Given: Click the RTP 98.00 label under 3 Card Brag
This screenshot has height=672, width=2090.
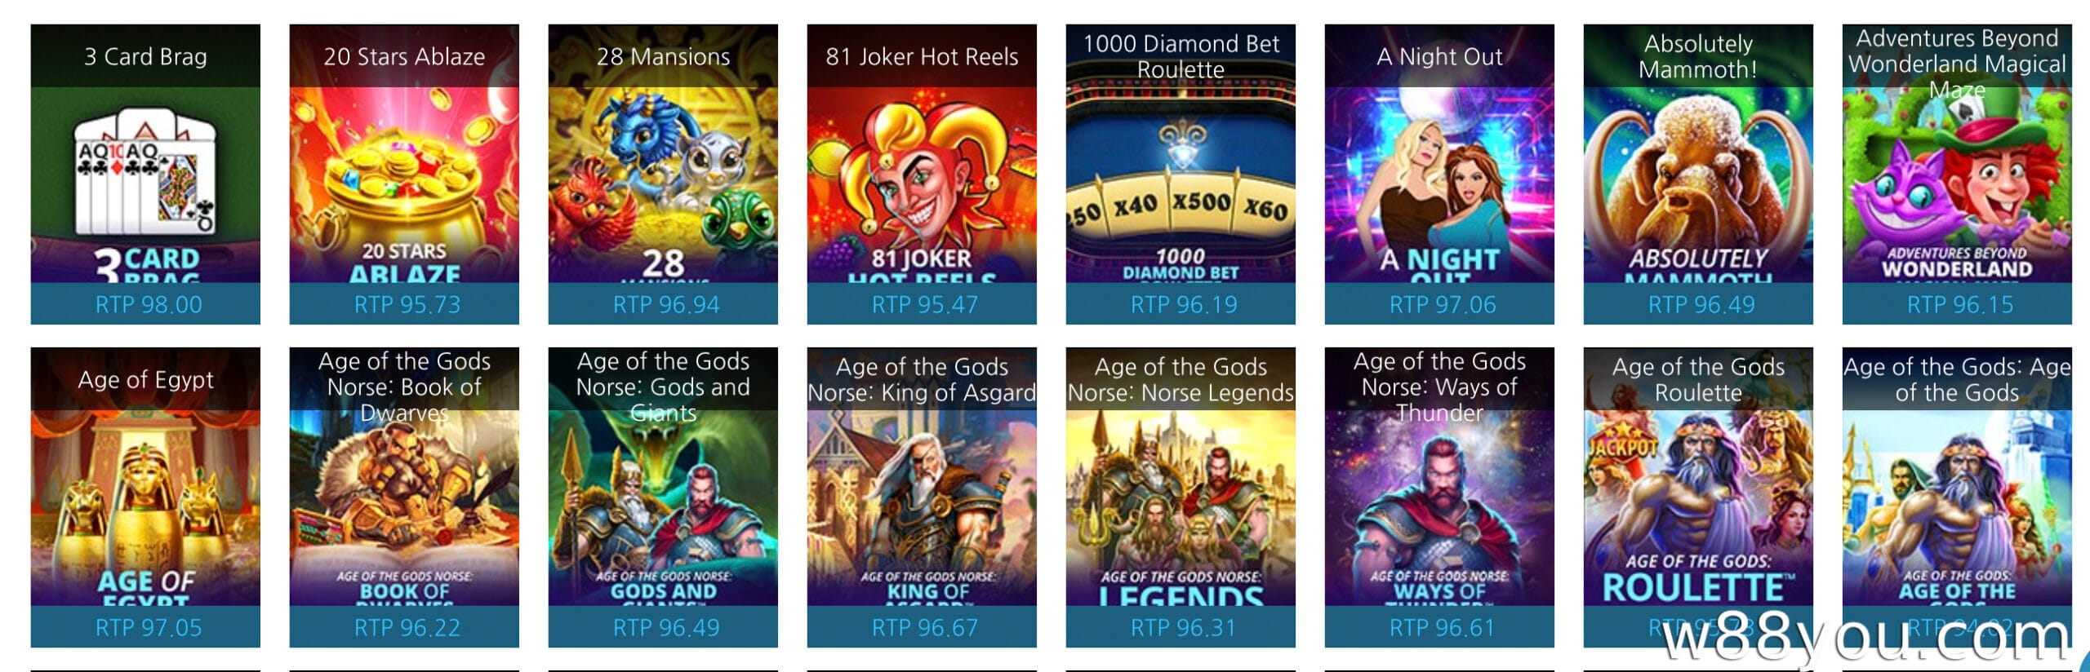Looking at the screenshot, I should [x=148, y=304].
